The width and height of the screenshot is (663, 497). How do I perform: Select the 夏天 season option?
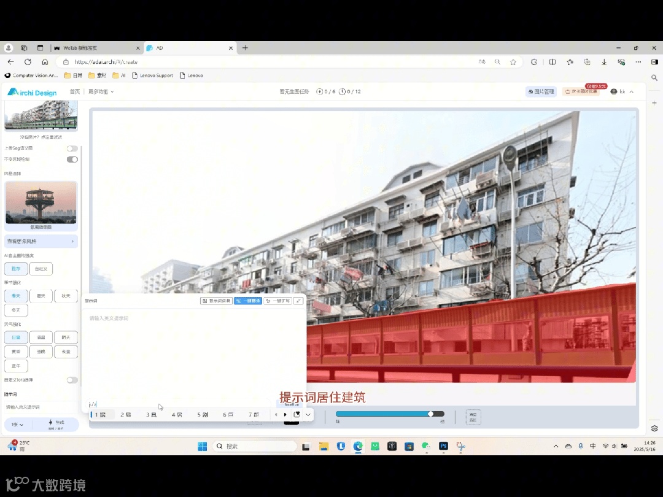41,296
